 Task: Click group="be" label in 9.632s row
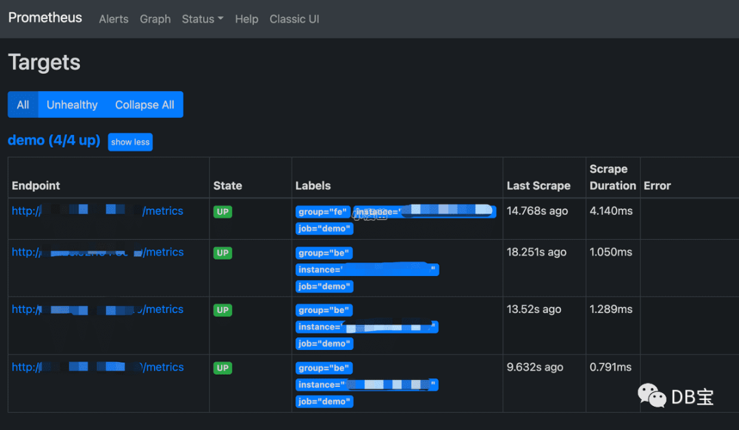[324, 368]
